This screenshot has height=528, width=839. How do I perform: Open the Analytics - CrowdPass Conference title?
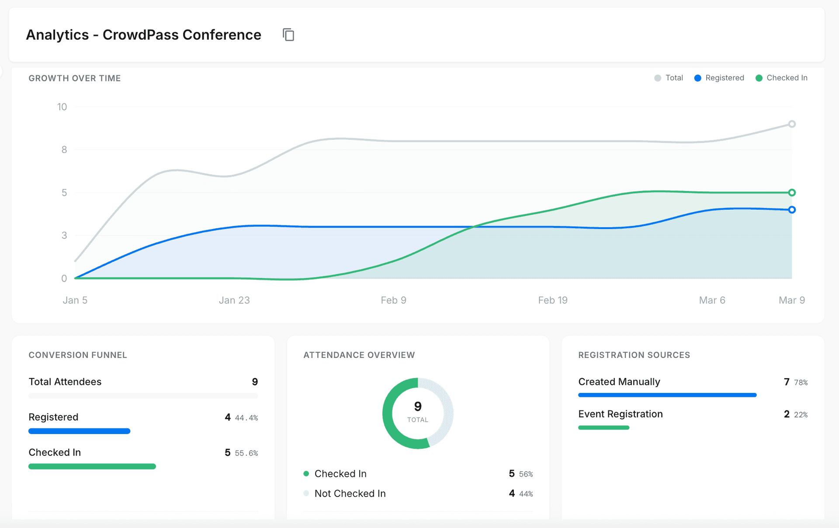pyautogui.click(x=143, y=35)
